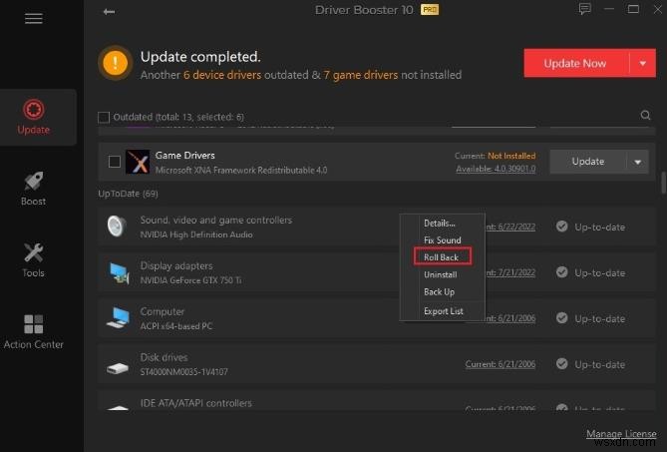Open the Boost rocket section
The height and width of the screenshot is (452, 667).
coord(34,189)
